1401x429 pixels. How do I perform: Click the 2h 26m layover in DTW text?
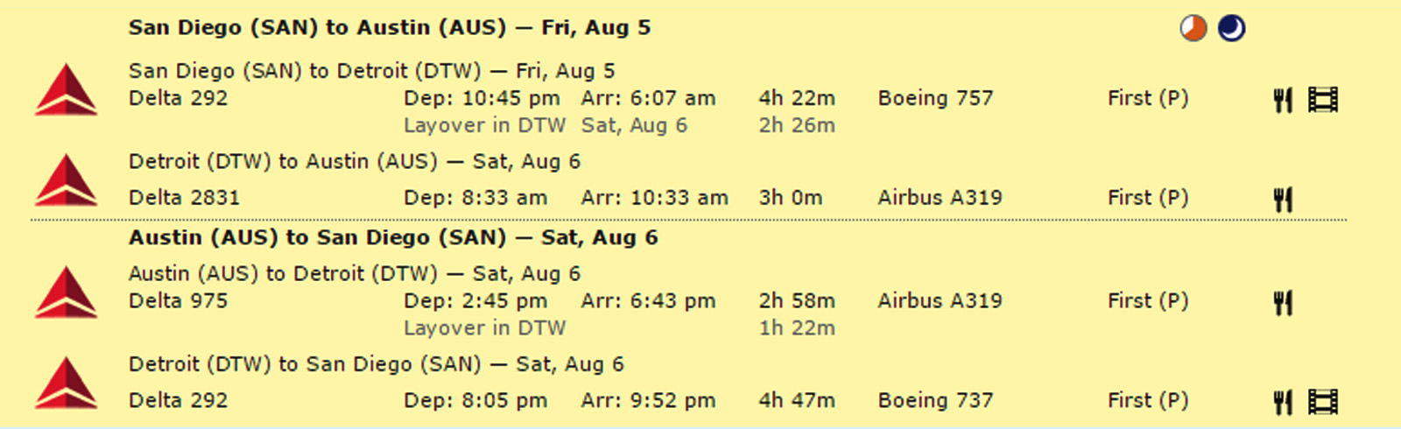click(x=797, y=125)
